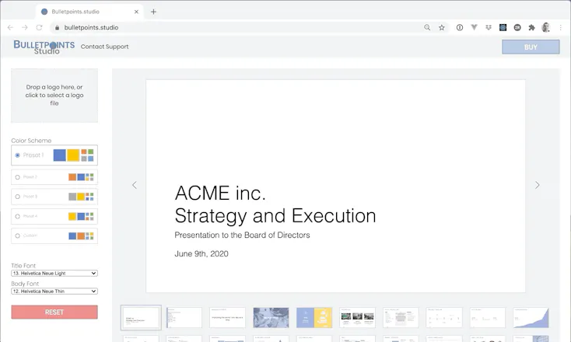The width and height of the screenshot is (571, 342).
Task: Click the 'June 9th, 2020' date text
Action: point(201,254)
